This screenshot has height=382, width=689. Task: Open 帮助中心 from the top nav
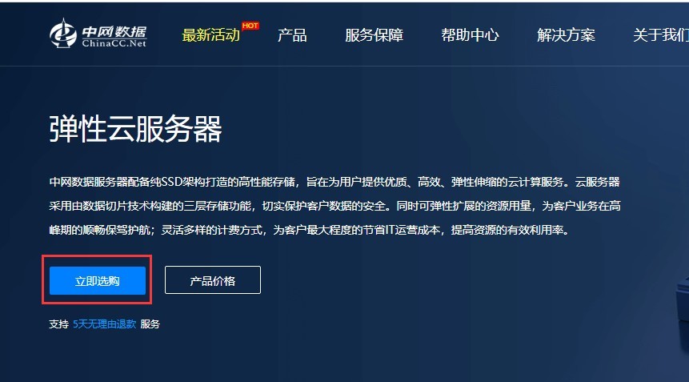[470, 35]
